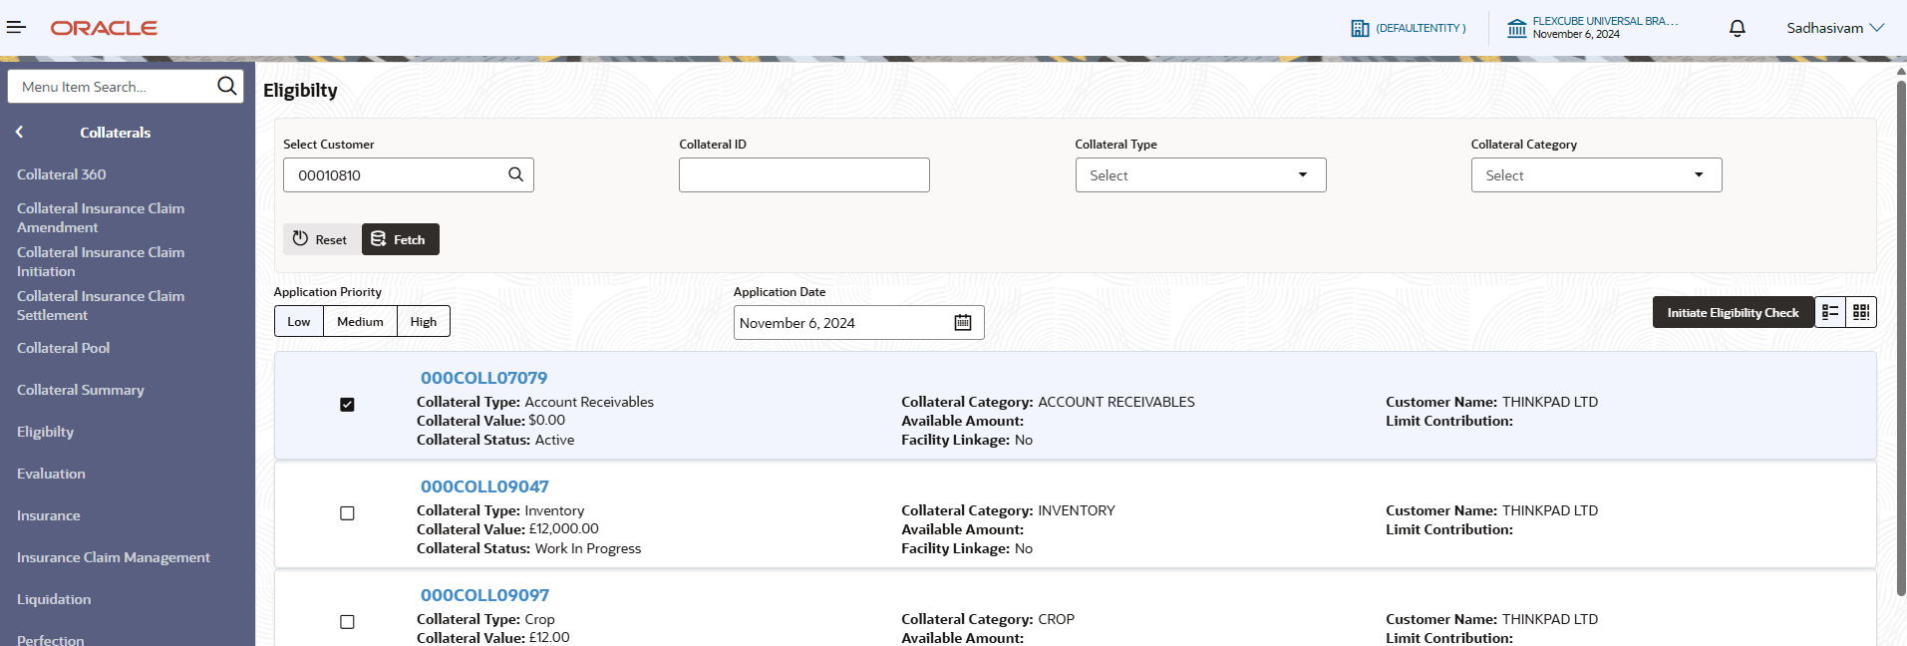Click the Reset button
This screenshot has width=1907, height=646.
tap(321, 239)
